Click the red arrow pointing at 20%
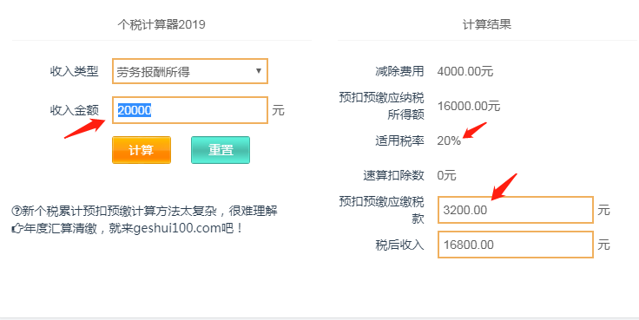The height and width of the screenshot is (320, 639). pos(475,130)
